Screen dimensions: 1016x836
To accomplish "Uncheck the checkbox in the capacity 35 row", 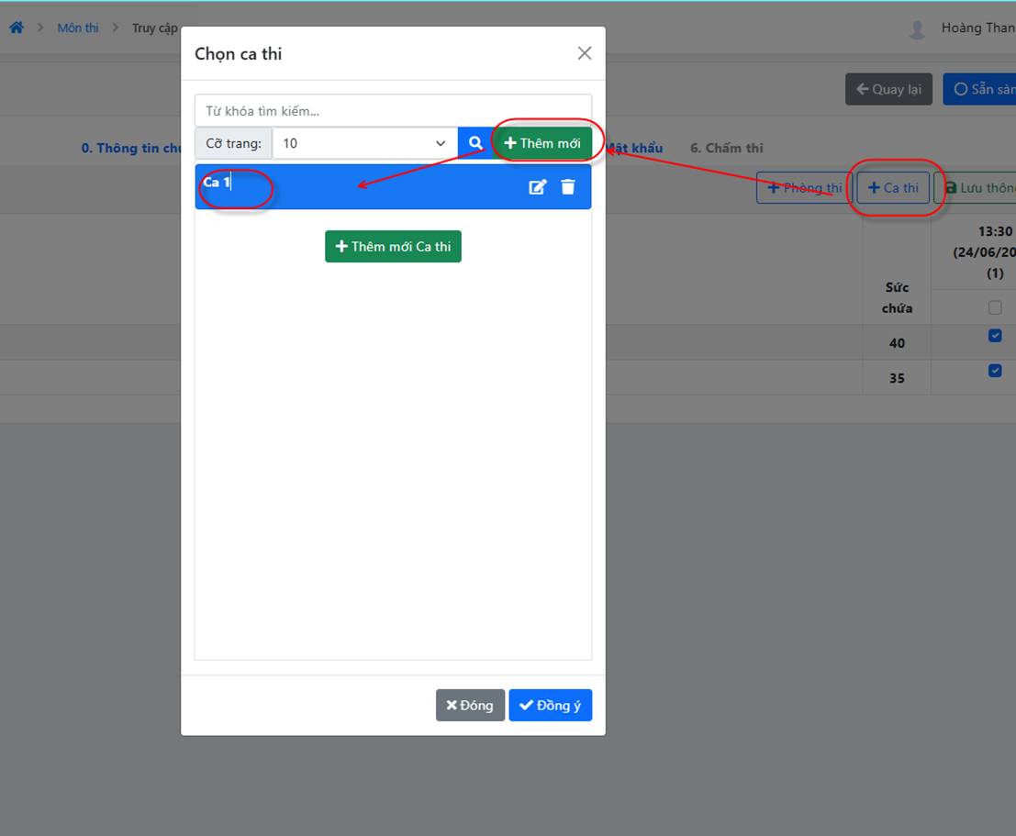I will point(995,371).
